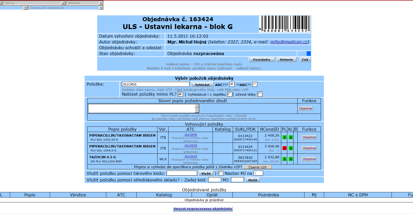Open the blank blue dropdown left of Zpracování objednávek
This screenshot has height=214, width=413.
coord(14,8)
